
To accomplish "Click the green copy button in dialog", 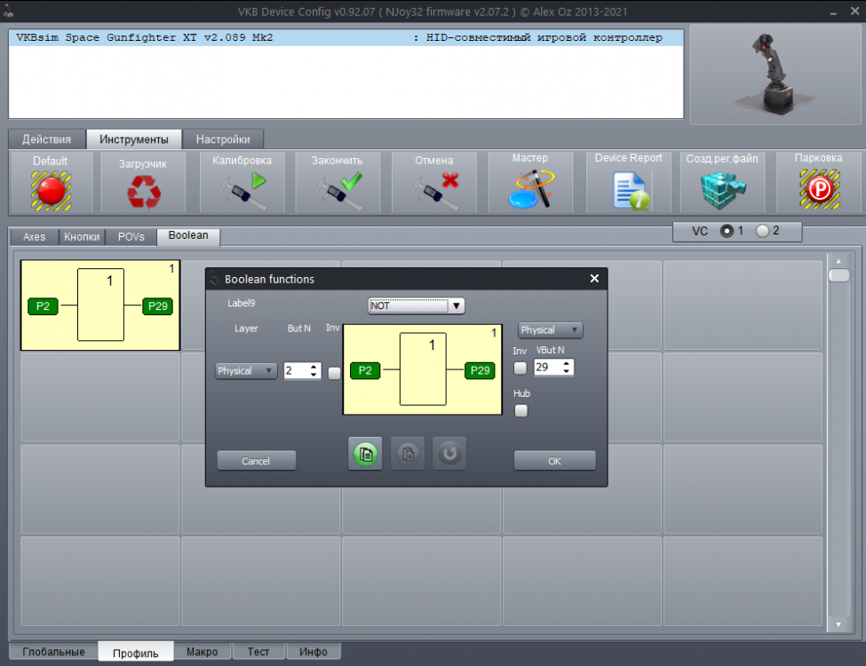I will [x=365, y=454].
